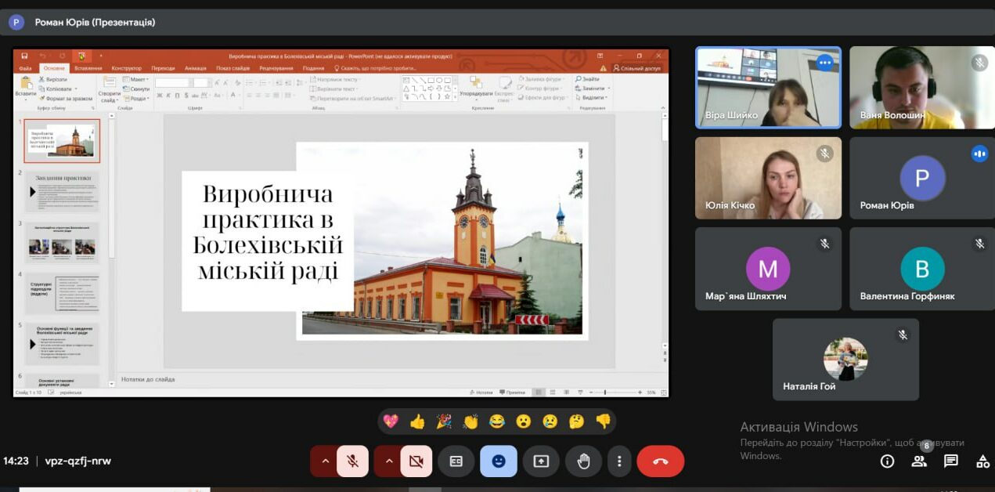995x492 pixels.
Task: Click the Present now screen-share icon
Action: pos(541,461)
